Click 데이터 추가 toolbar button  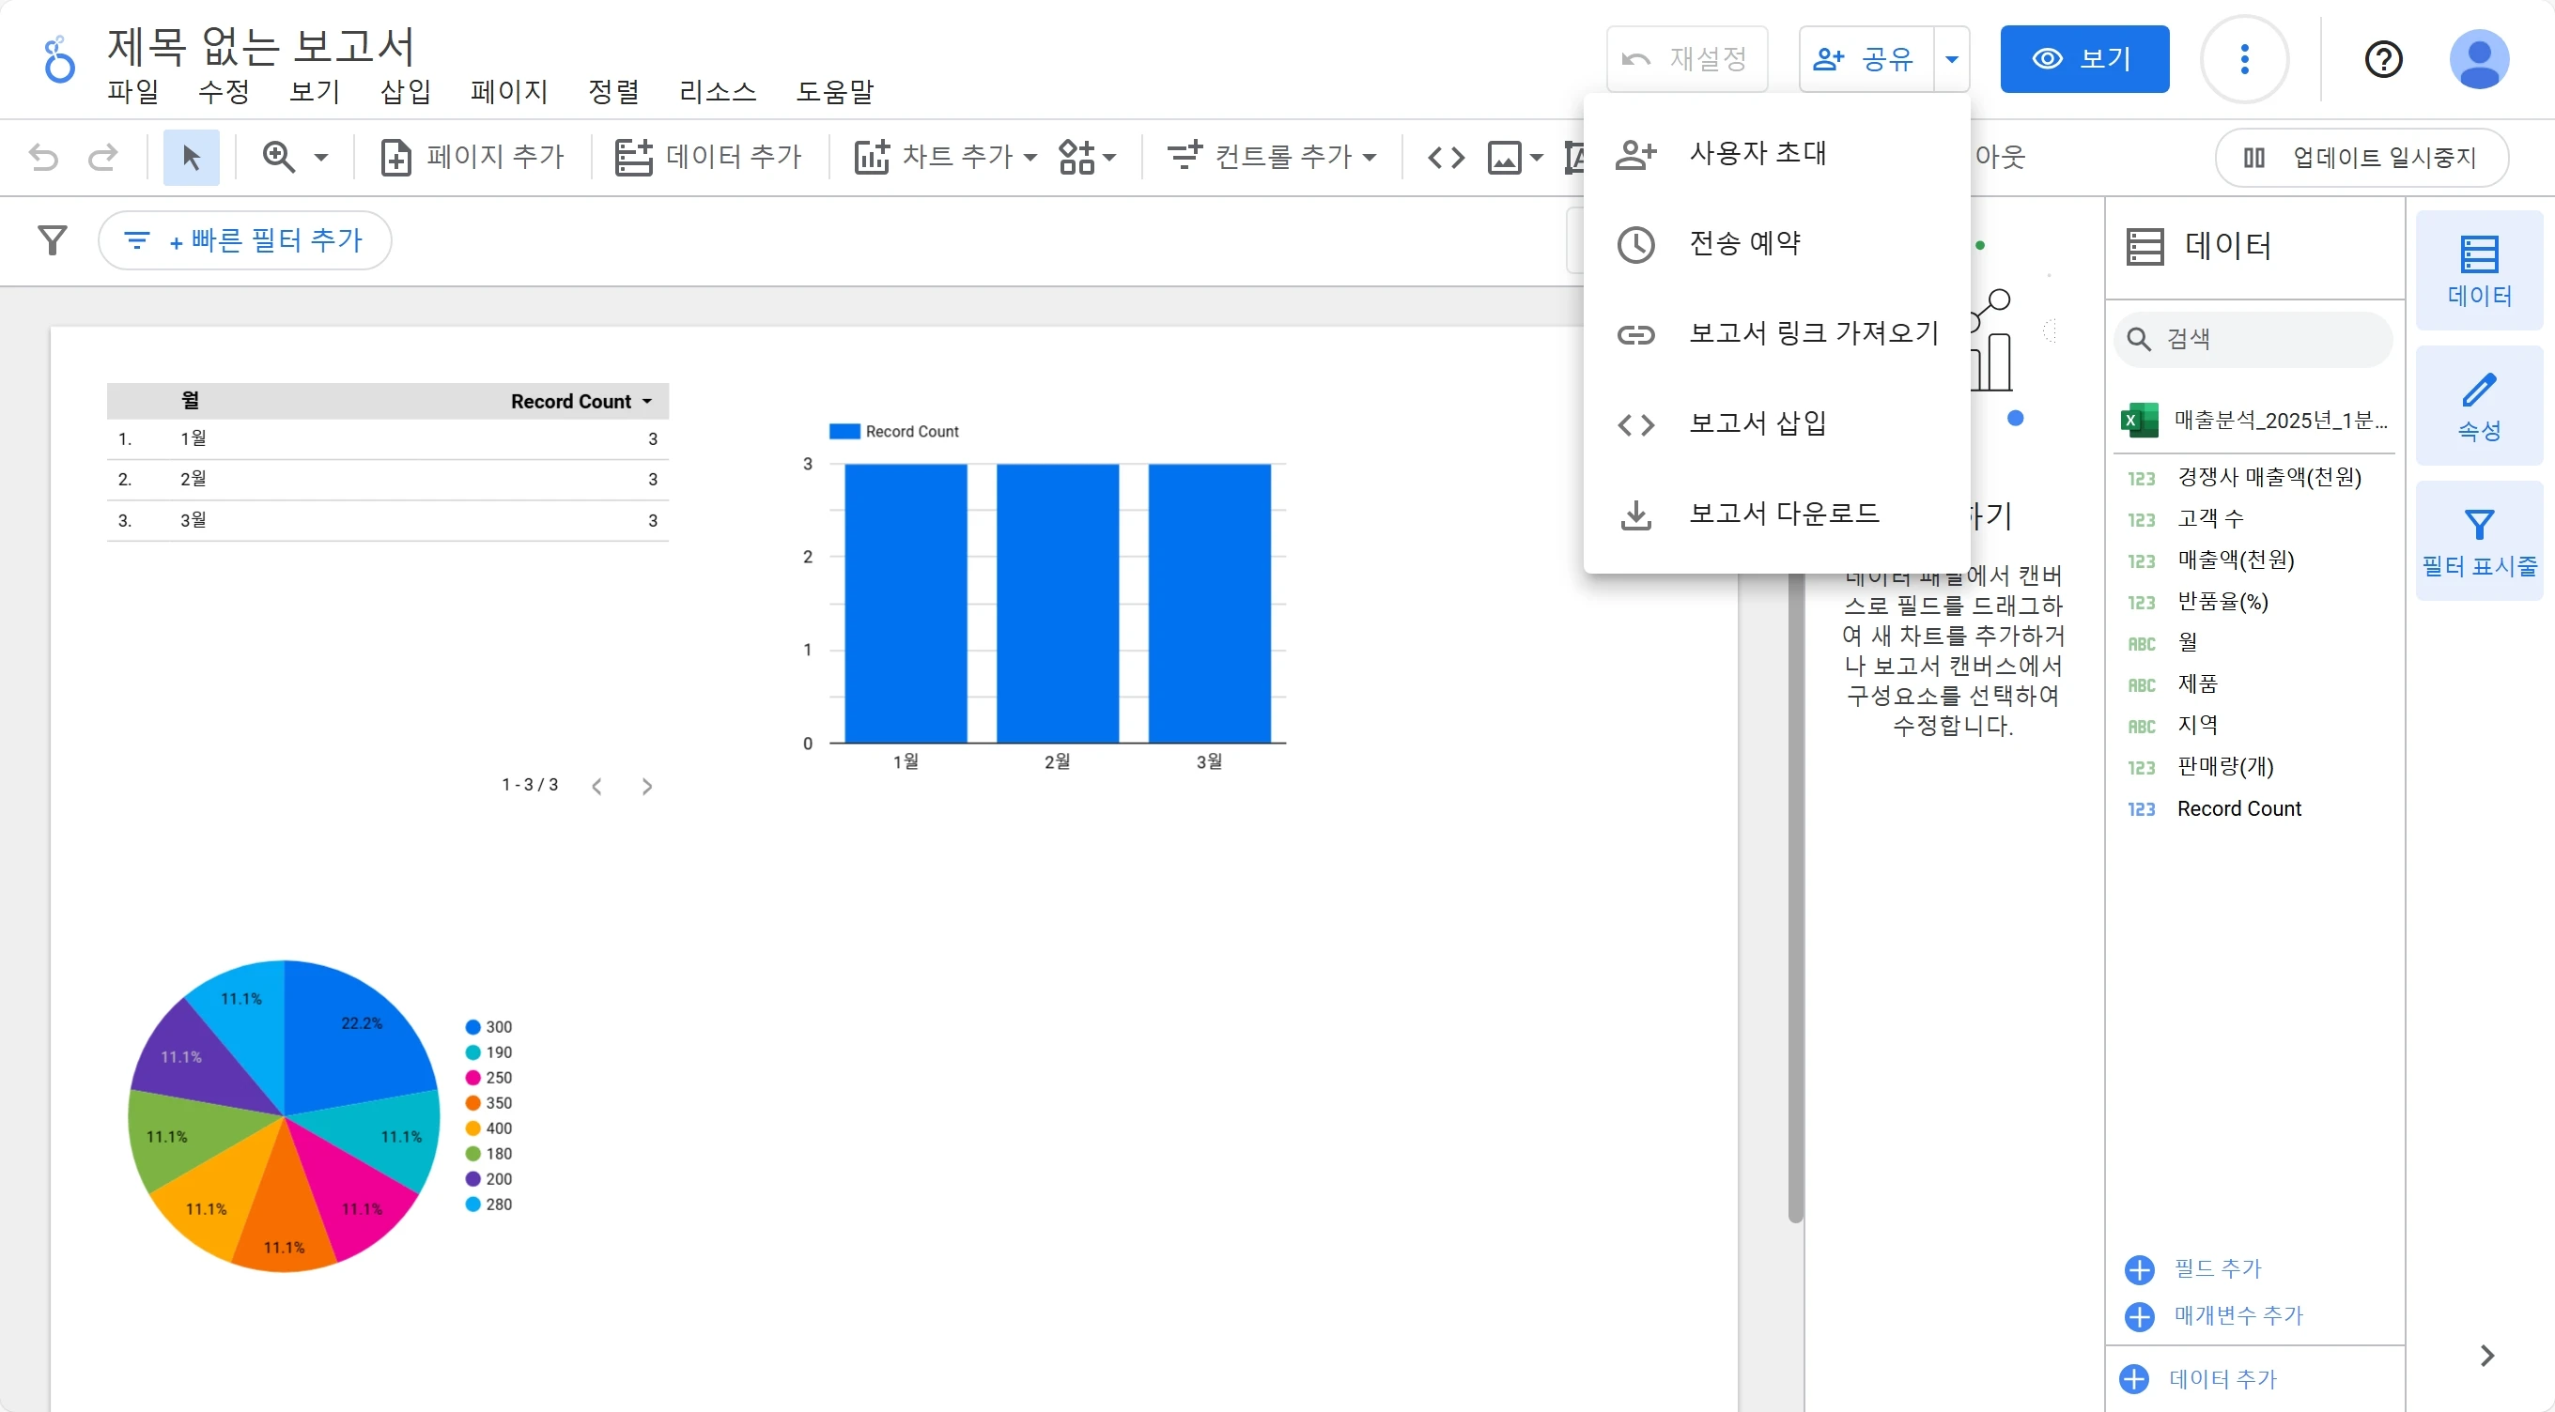pos(707,157)
